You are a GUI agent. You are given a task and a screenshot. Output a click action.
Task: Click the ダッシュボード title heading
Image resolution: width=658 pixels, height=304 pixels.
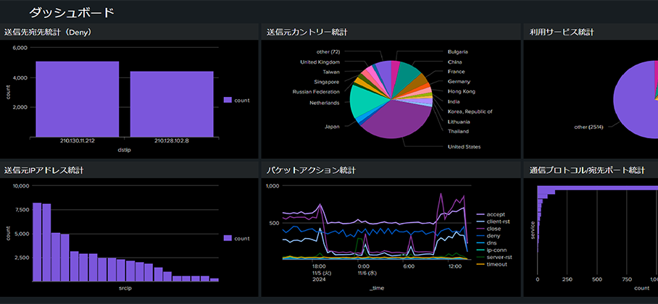point(71,12)
